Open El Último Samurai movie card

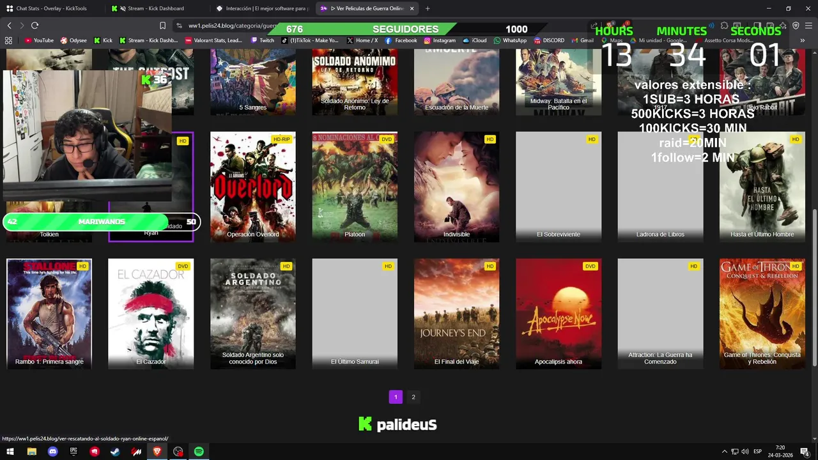pyautogui.click(x=355, y=314)
